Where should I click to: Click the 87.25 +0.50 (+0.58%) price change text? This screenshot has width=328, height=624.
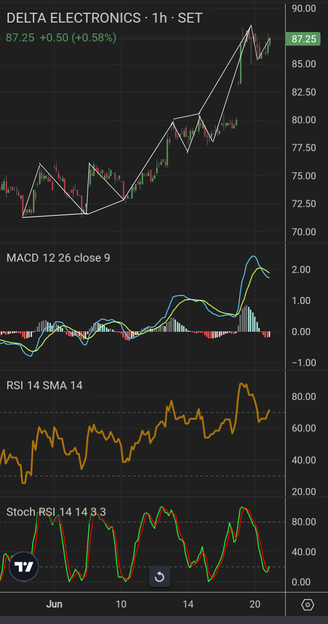(x=61, y=38)
